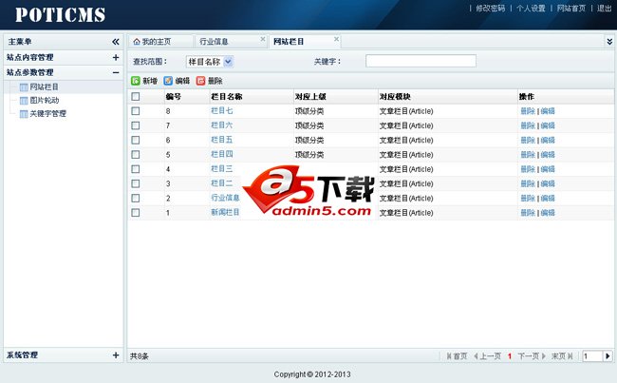Check the row 新闻栏目 checkbox
The image size is (617, 383).
point(136,213)
